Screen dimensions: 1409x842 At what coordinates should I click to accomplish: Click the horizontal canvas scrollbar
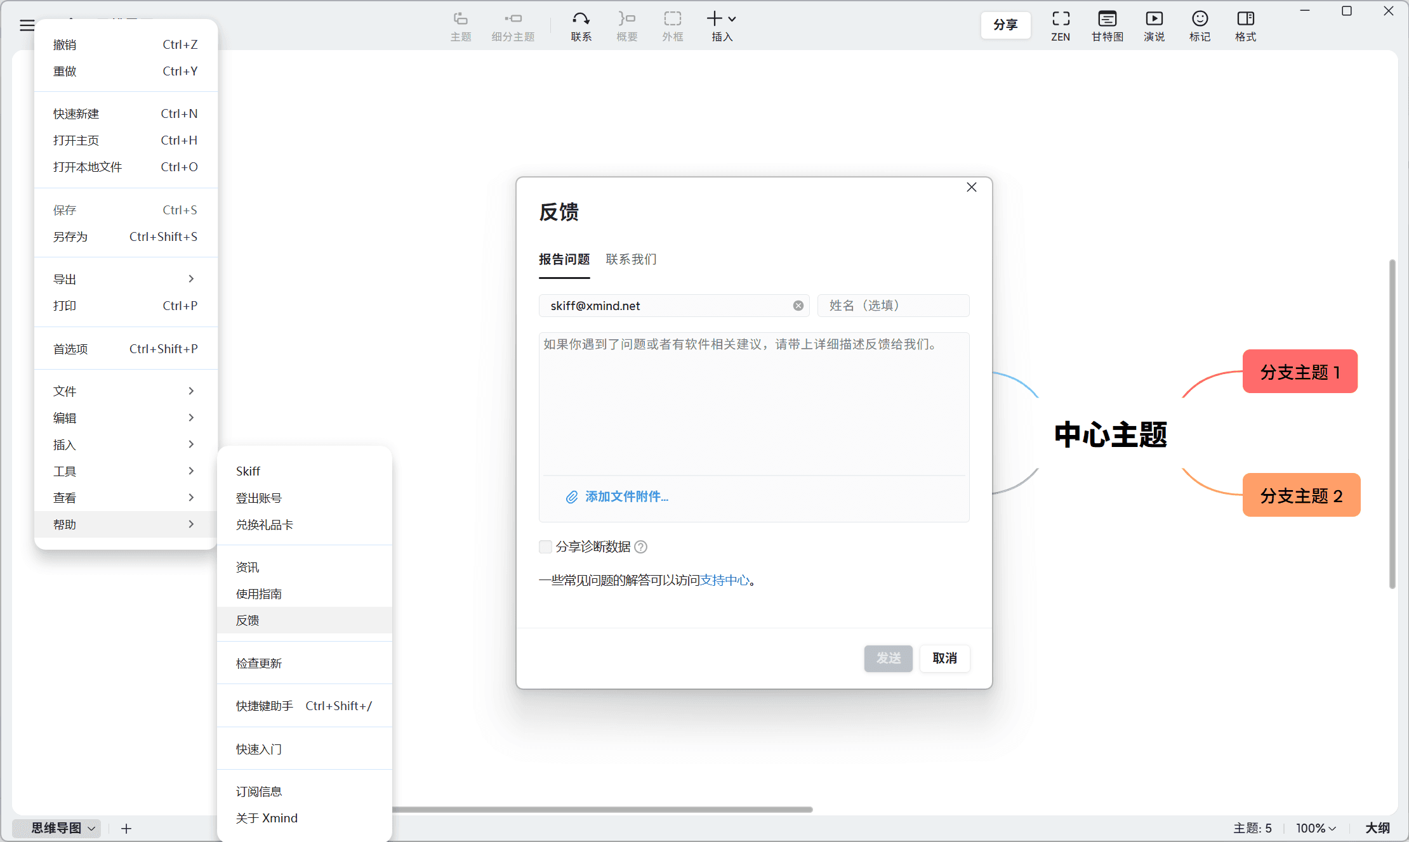pos(602,810)
